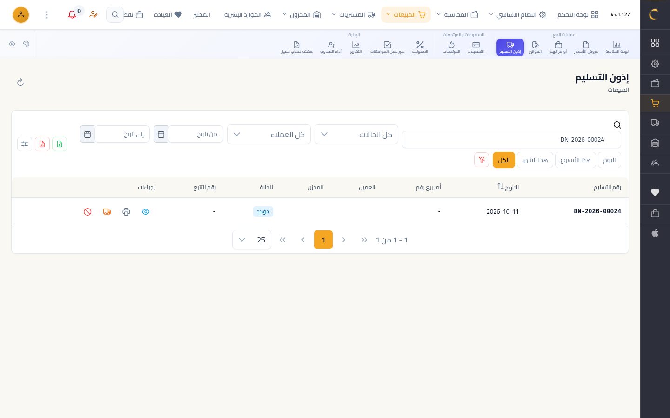Screen dimensions: 670x418
Task: Clear filters with the red funnel icon
Action: 482,160
